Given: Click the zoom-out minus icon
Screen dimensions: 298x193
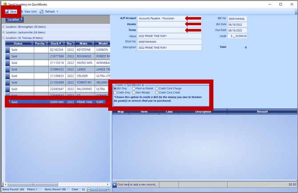Looking at the screenshot, I should pyautogui.click(x=89, y=189).
